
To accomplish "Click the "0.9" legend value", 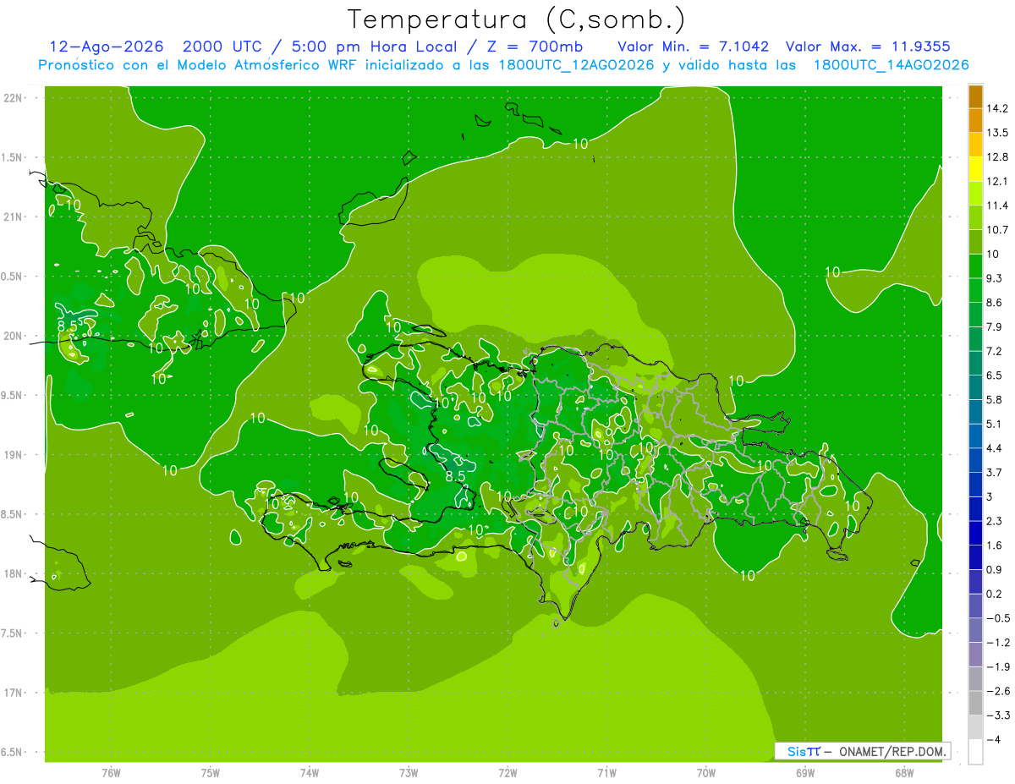I will point(996,569).
